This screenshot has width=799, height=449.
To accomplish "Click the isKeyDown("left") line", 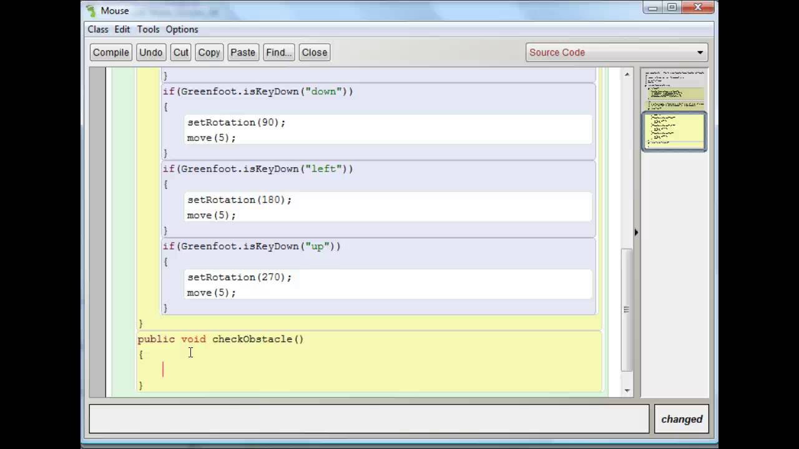I will [x=258, y=168].
